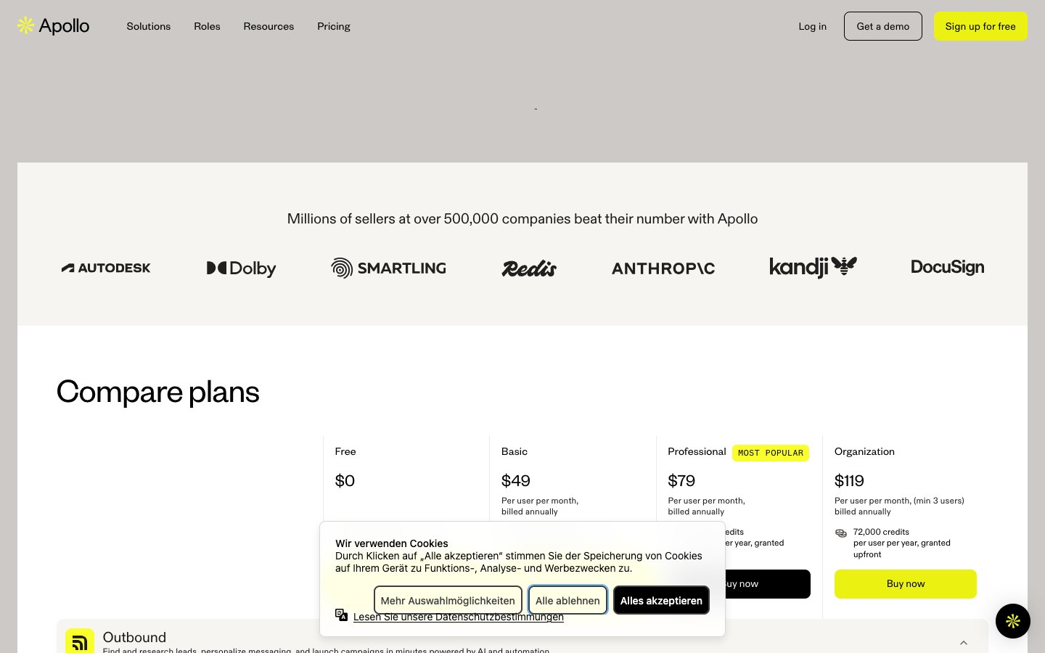Open the Solutions dropdown
Image resolution: width=1045 pixels, height=653 pixels.
[x=148, y=26]
